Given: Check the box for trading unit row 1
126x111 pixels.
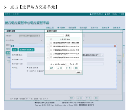Looking at the screenshot, I should pos(51,43).
